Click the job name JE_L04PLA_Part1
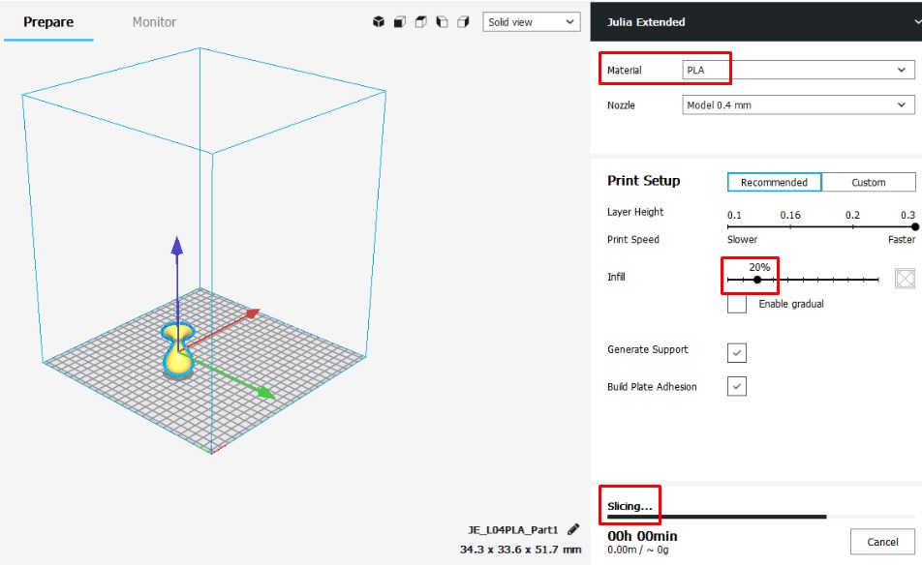This screenshot has height=565, width=922. point(512,530)
